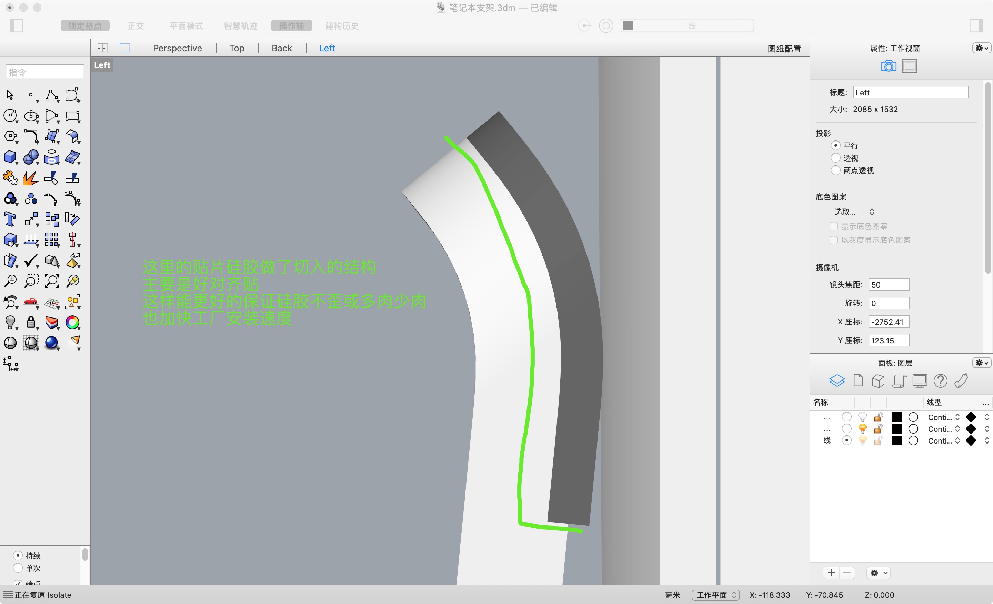The height and width of the screenshot is (604, 993).
Task: Switch to the Perspective viewport tab
Action: coord(177,48)
